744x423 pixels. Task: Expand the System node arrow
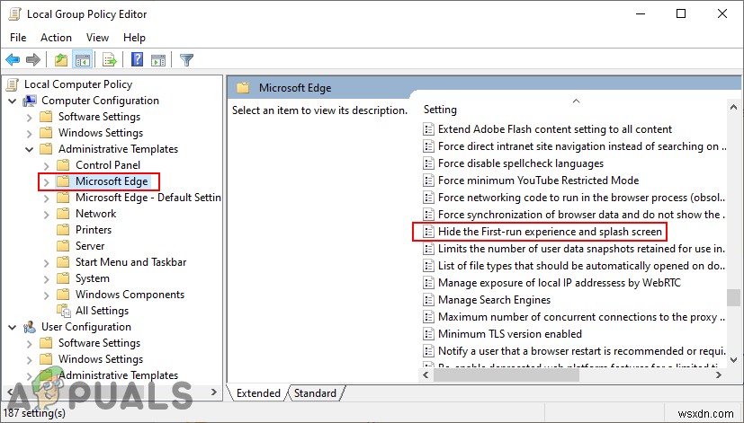47,279
